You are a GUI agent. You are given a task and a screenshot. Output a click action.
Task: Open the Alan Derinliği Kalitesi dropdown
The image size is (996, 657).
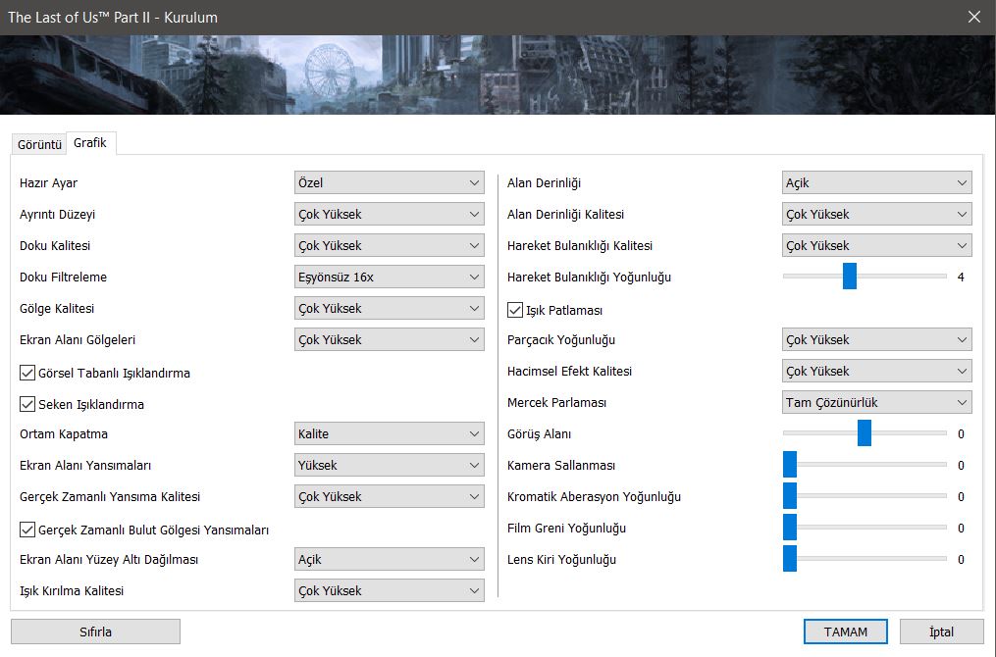(876, 214)
